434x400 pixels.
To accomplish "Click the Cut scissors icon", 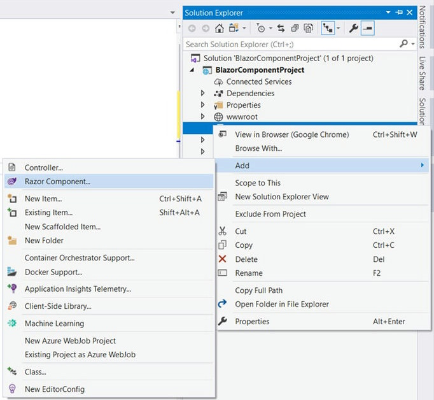I will point(222,231).
